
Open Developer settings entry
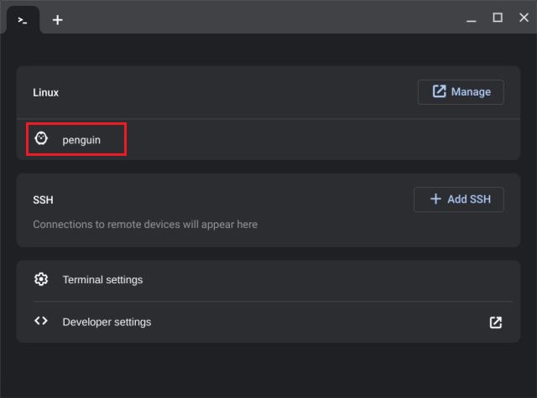click(x=107, y=322)
